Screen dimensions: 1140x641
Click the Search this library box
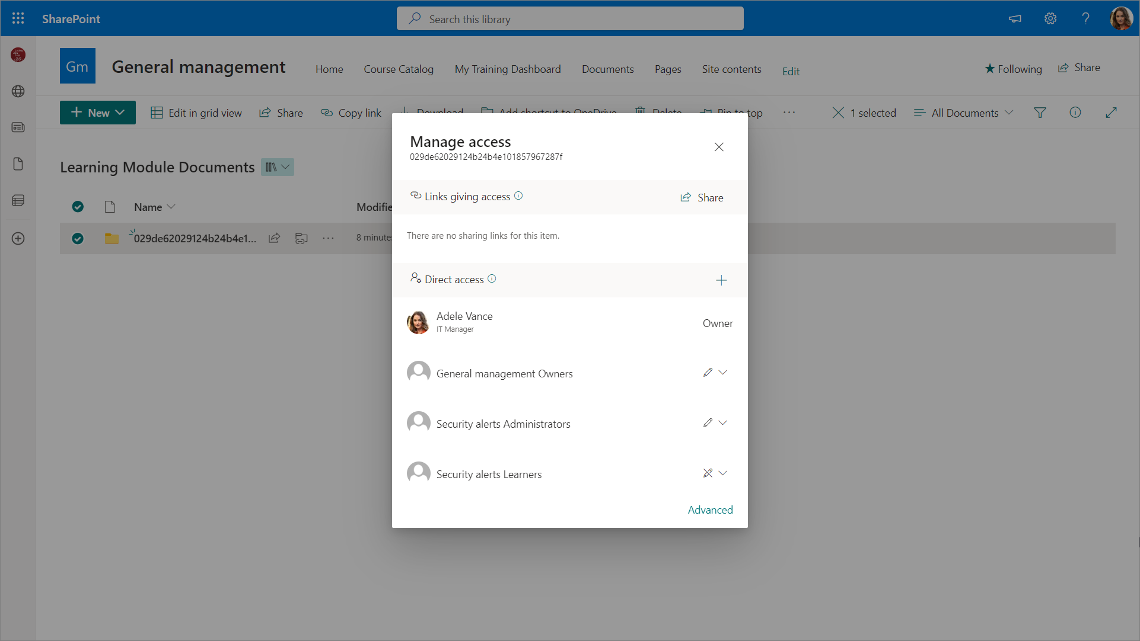coord(569,19)
